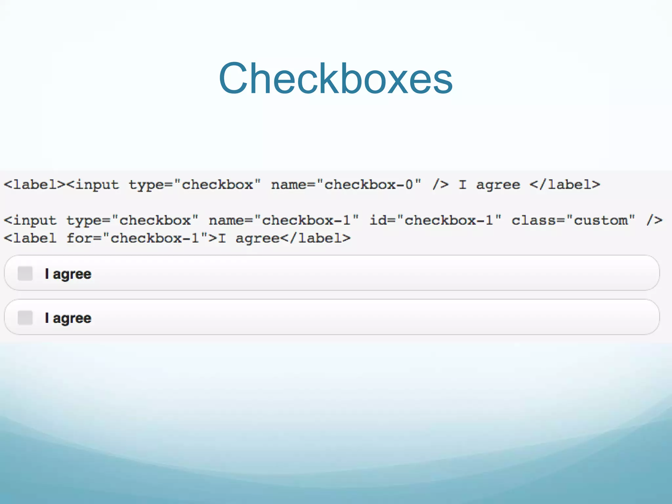Click the code line with label for="checkbox-1"
This screenshot has height=504, width=672.
pyautogui.click(x=177, y=238)
